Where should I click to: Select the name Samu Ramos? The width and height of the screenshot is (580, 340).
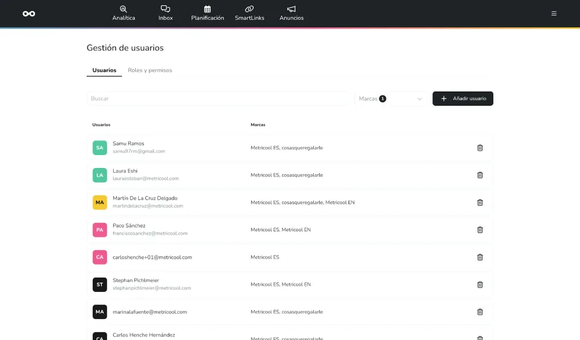[x=129, y=143]
